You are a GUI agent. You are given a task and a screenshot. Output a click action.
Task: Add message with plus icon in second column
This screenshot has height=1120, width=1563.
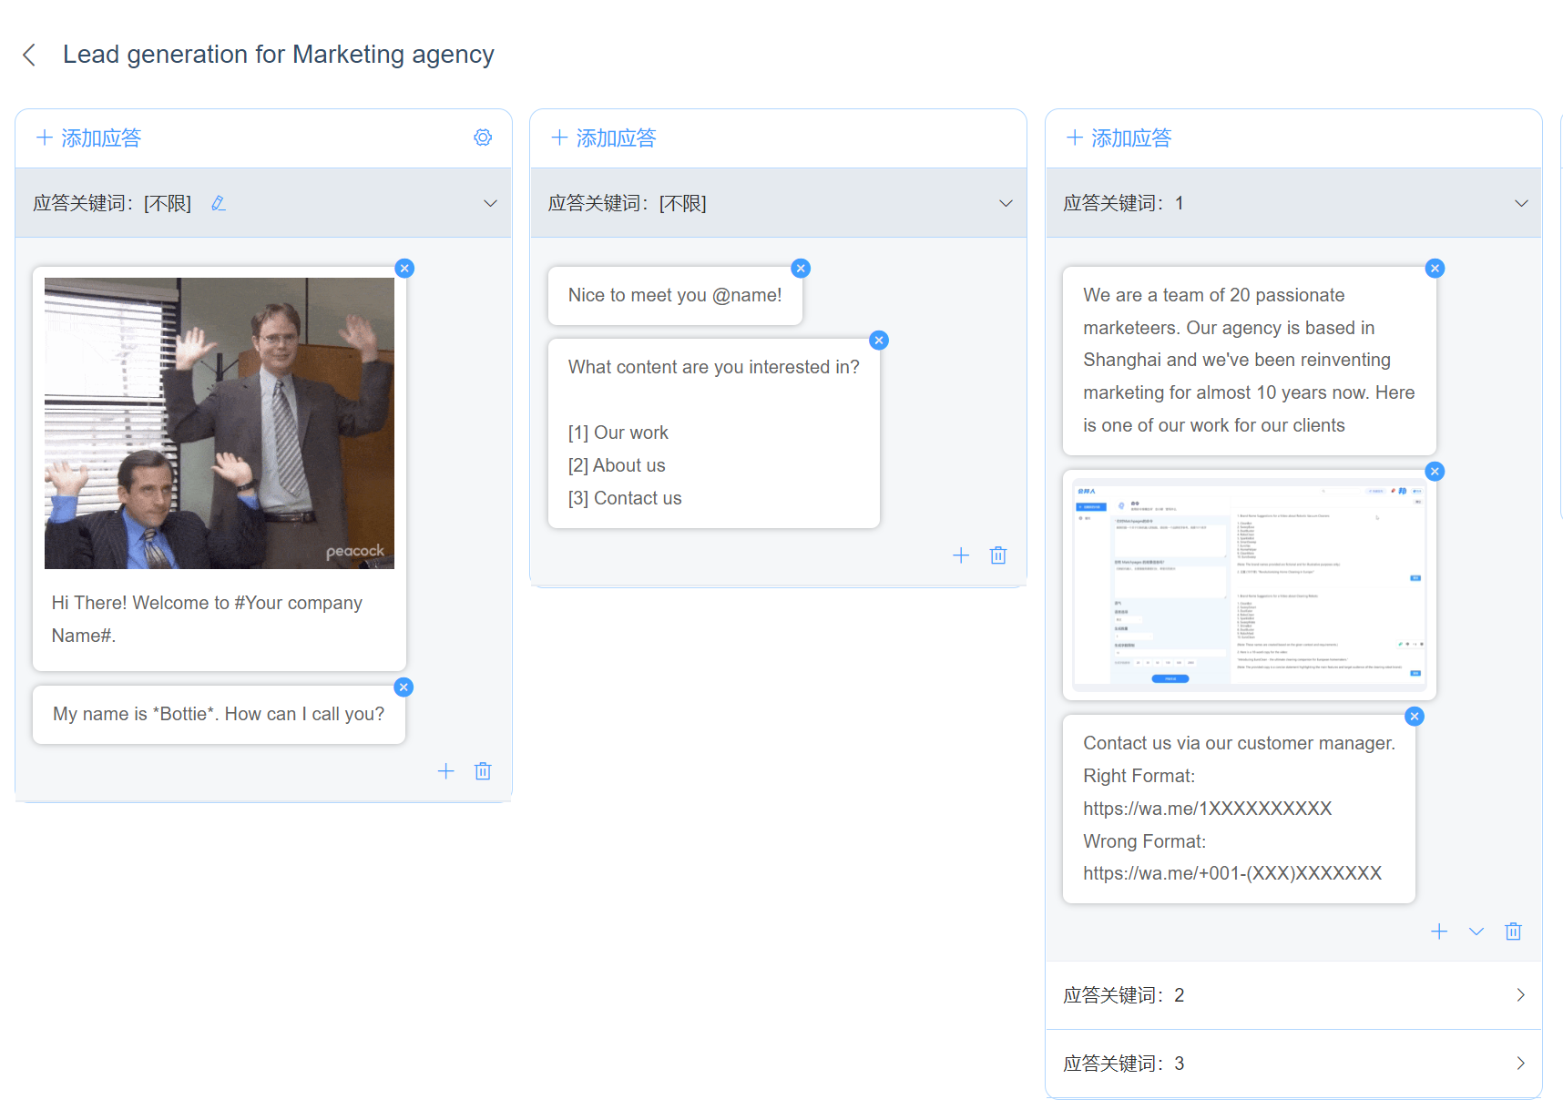tap(961, 555)
